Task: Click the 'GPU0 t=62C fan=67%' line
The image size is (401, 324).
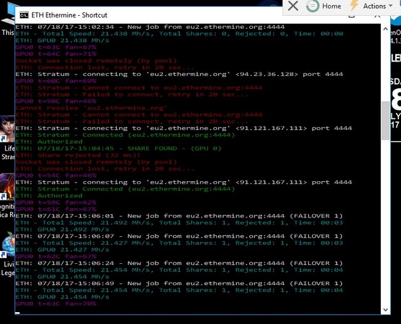Action: tap(56, 256)
